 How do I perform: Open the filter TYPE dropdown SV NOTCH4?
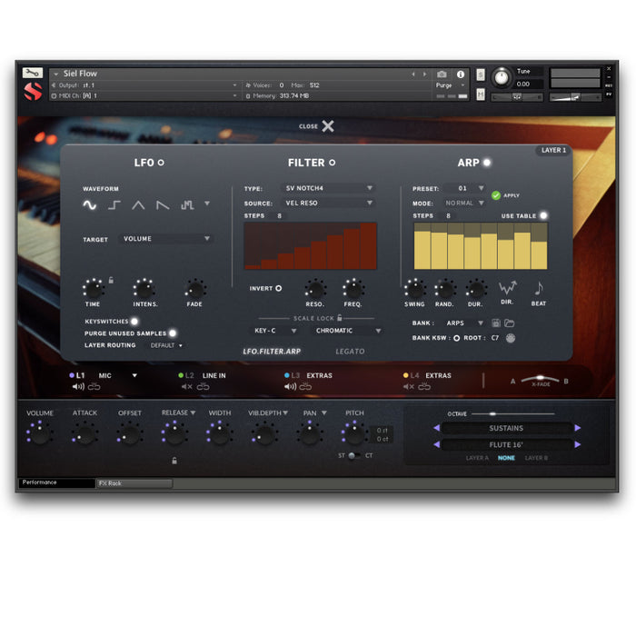click(x=323, y=188)
